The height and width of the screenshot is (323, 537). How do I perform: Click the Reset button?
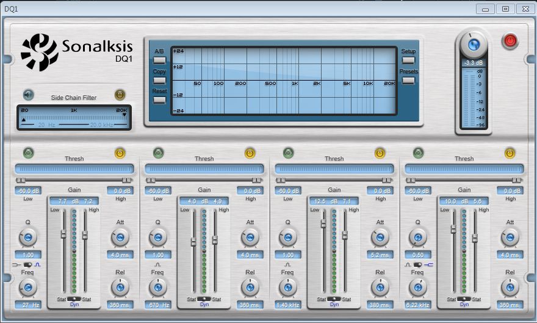point(159,100)
